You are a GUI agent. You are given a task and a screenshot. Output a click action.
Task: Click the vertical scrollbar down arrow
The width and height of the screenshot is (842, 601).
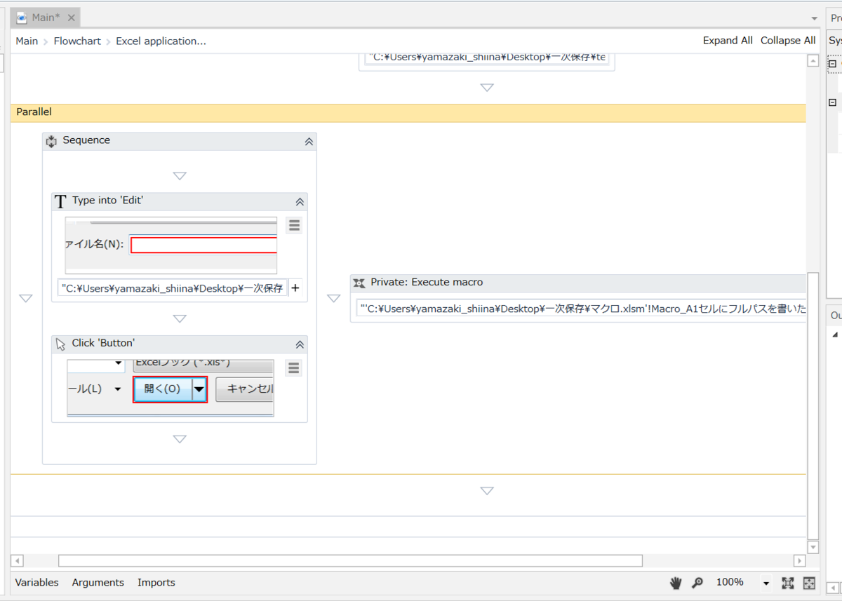point(813,547)
